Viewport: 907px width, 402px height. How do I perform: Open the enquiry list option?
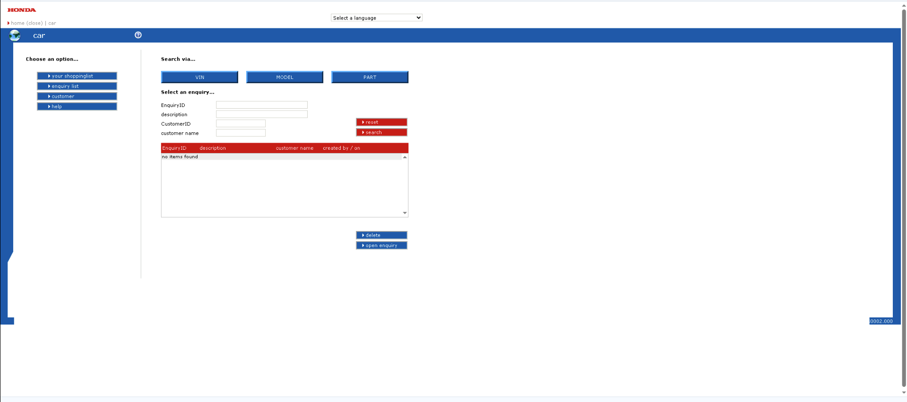(77, 86)
